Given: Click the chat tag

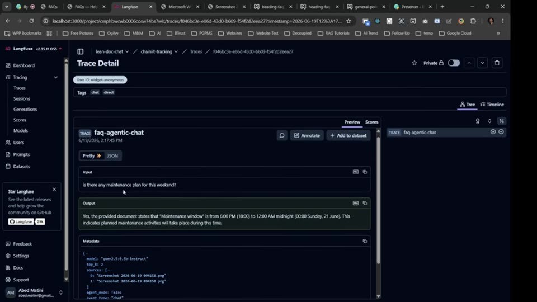Looking at the screenshot, I should pos(95,92).
